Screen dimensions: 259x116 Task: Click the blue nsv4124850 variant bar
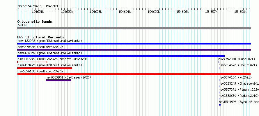[121, 56]
